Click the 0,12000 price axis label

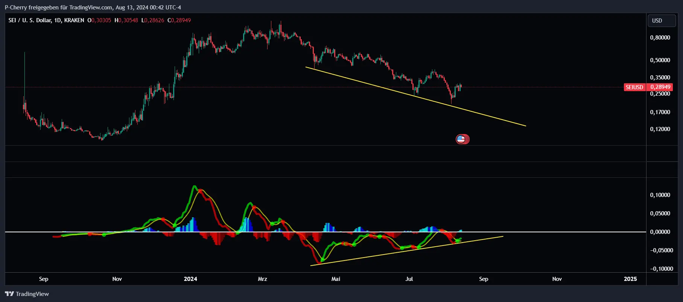click(660, 129)
